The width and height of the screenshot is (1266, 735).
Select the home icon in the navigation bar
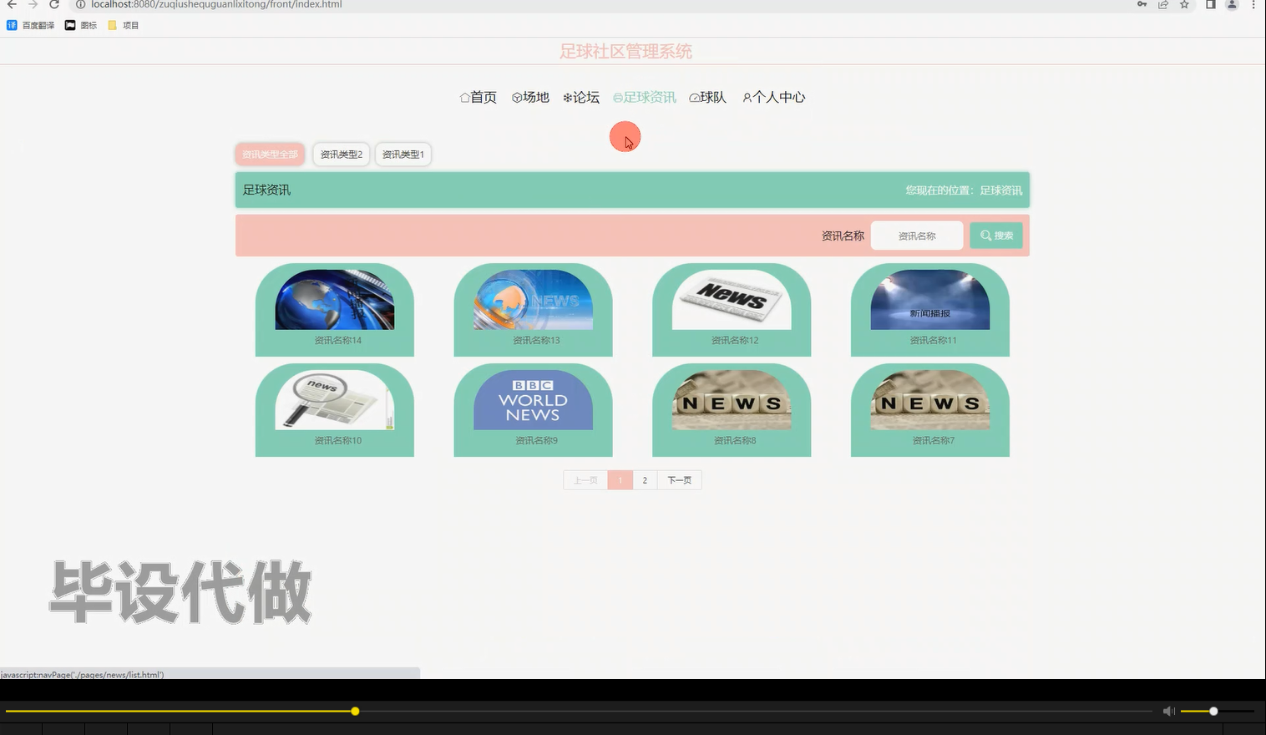[463, 97]
